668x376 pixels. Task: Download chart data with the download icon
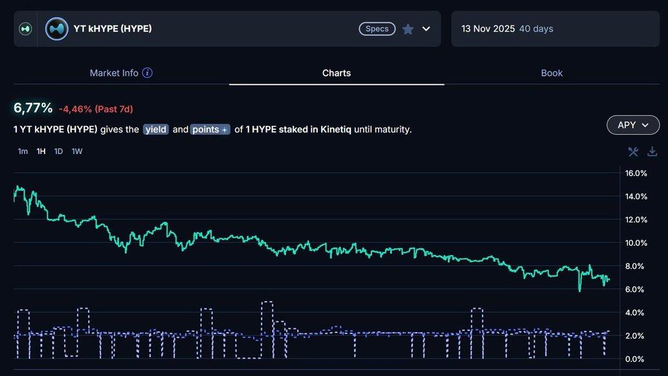point(652,151)
